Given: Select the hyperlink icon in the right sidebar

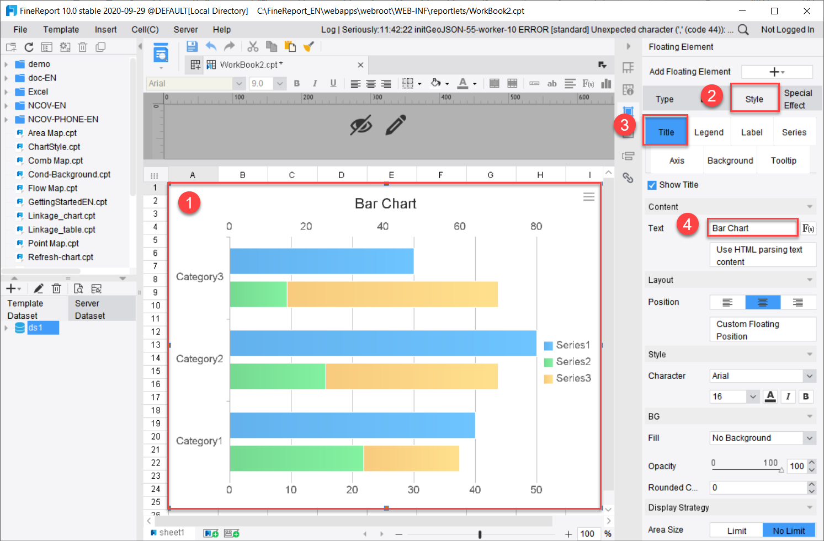Looking at the screenshot, I should (628, 178).
